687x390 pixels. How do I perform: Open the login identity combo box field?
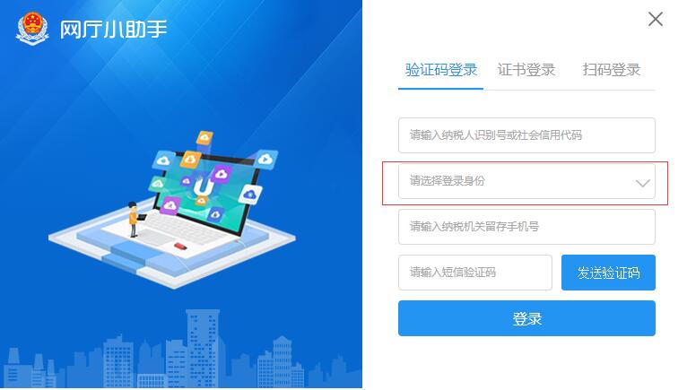tap(526, 181)
